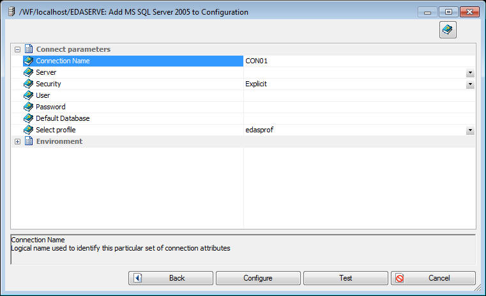Viewport: 486px width, 296px height.
Task: Select the Security row label
Action: 49,84
